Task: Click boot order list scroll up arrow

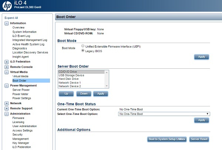Action: (x=107, y=72)
